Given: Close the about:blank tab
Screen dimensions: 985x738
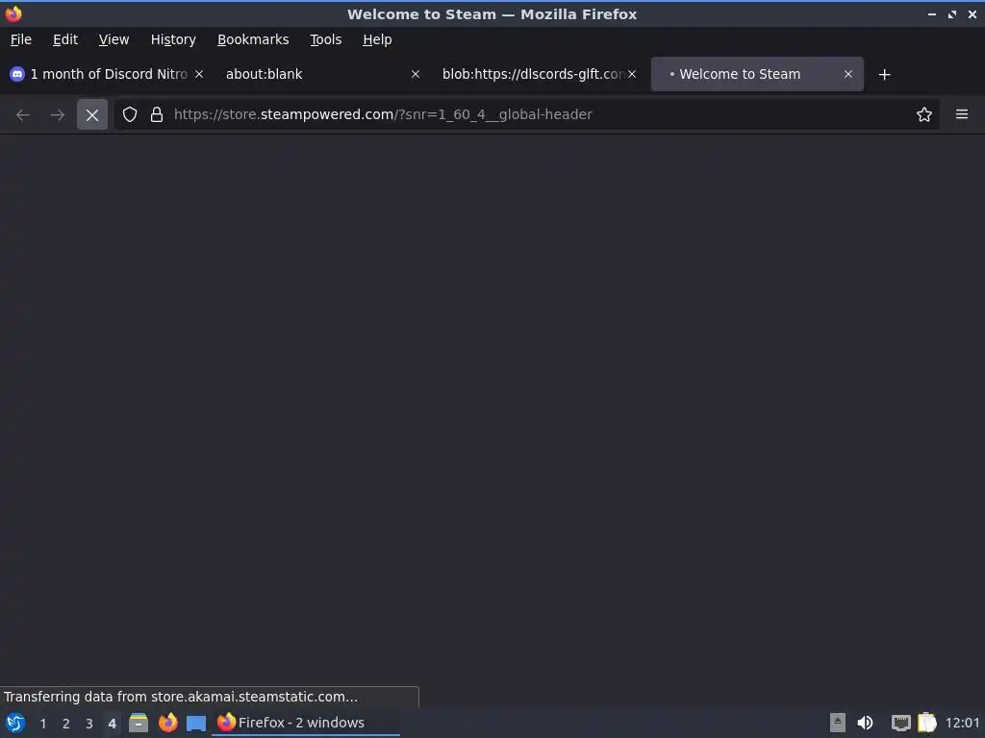Looking at the screenshot, I should point(416,74).
